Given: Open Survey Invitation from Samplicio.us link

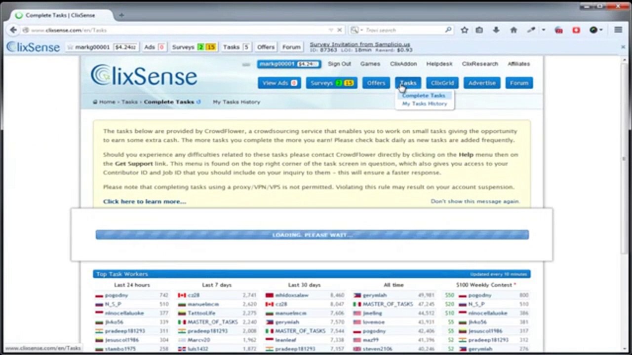Looking at the screenshot, I should (x=360, y=44).
